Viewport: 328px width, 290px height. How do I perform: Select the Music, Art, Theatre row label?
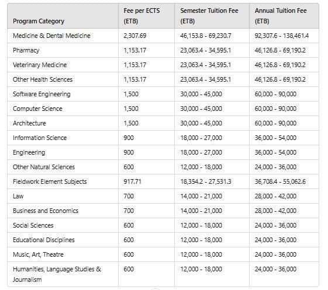click(38, 254)
